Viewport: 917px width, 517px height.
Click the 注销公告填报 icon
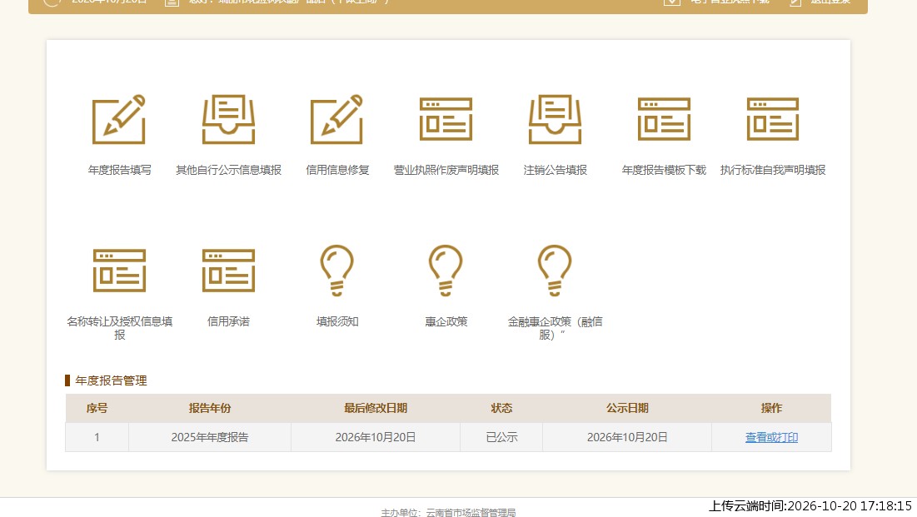pos(555,119)
